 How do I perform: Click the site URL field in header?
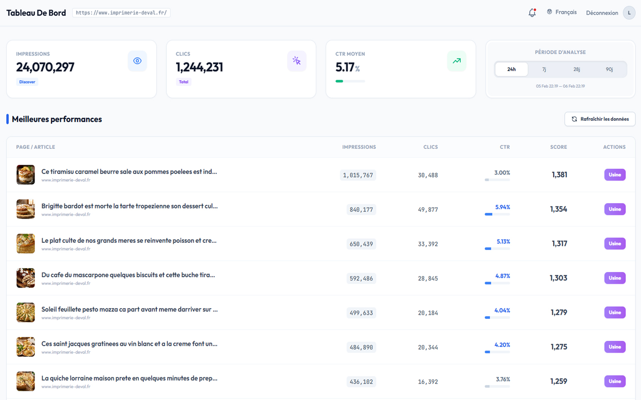pyautogui.click(x=121, y=13)
